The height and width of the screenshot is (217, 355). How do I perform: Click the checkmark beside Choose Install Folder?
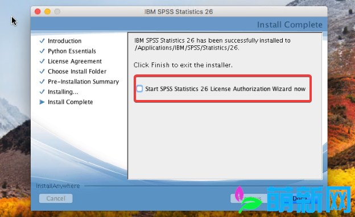click(x=42, y=71)
